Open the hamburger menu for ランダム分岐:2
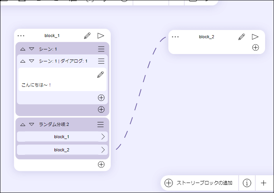Viewport: 274px width, 193px height. coord(100,124)
